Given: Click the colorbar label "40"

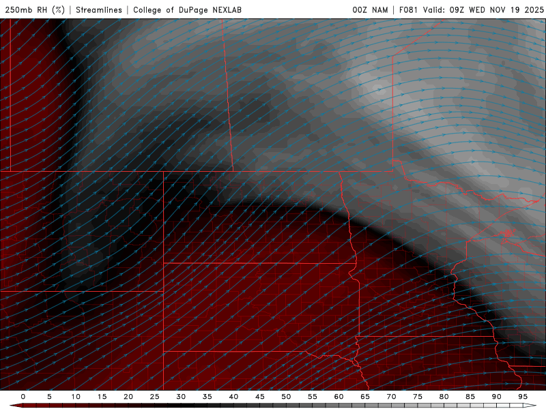Looking at the screenshot, I should pyautogui.click(x=233, y=397).
